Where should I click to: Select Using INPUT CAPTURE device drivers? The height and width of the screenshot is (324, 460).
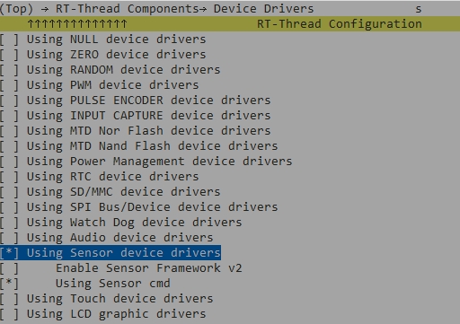pos(136,116)
